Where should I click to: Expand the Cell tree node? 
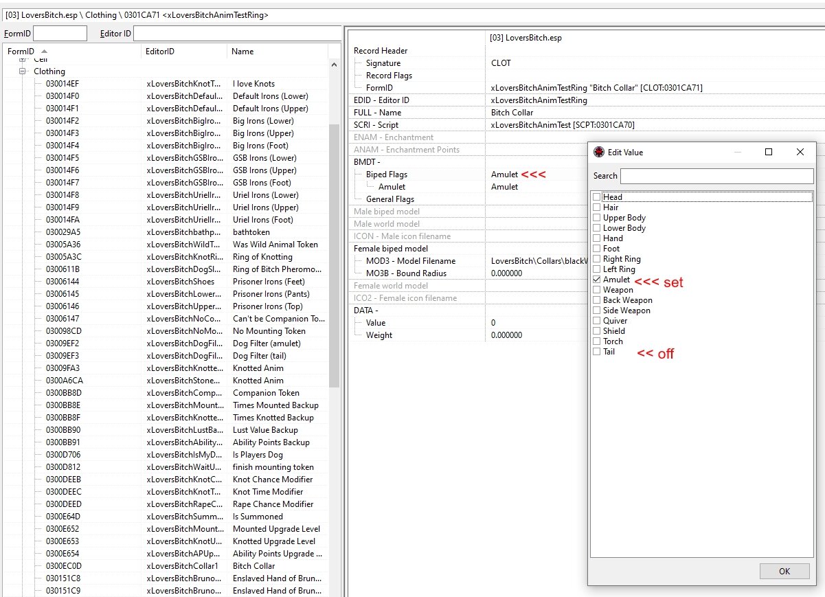22,60
